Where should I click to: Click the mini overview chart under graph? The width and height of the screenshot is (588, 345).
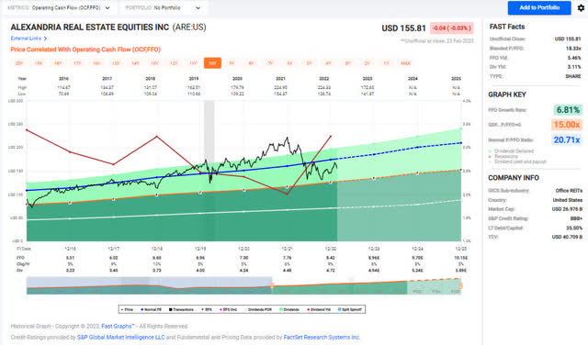click(243, 285)
